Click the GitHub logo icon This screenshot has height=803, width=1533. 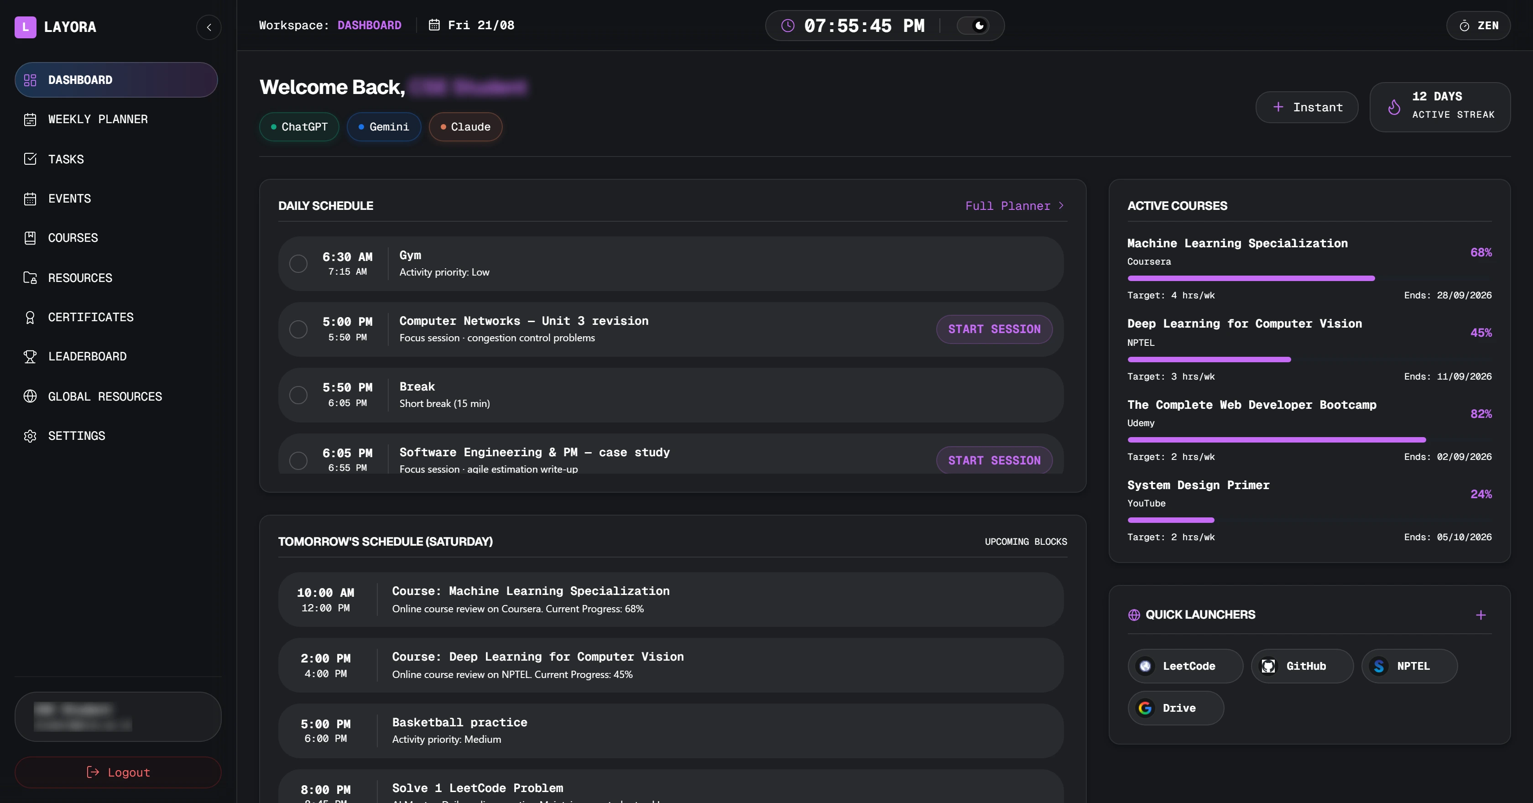point(1268,666)
